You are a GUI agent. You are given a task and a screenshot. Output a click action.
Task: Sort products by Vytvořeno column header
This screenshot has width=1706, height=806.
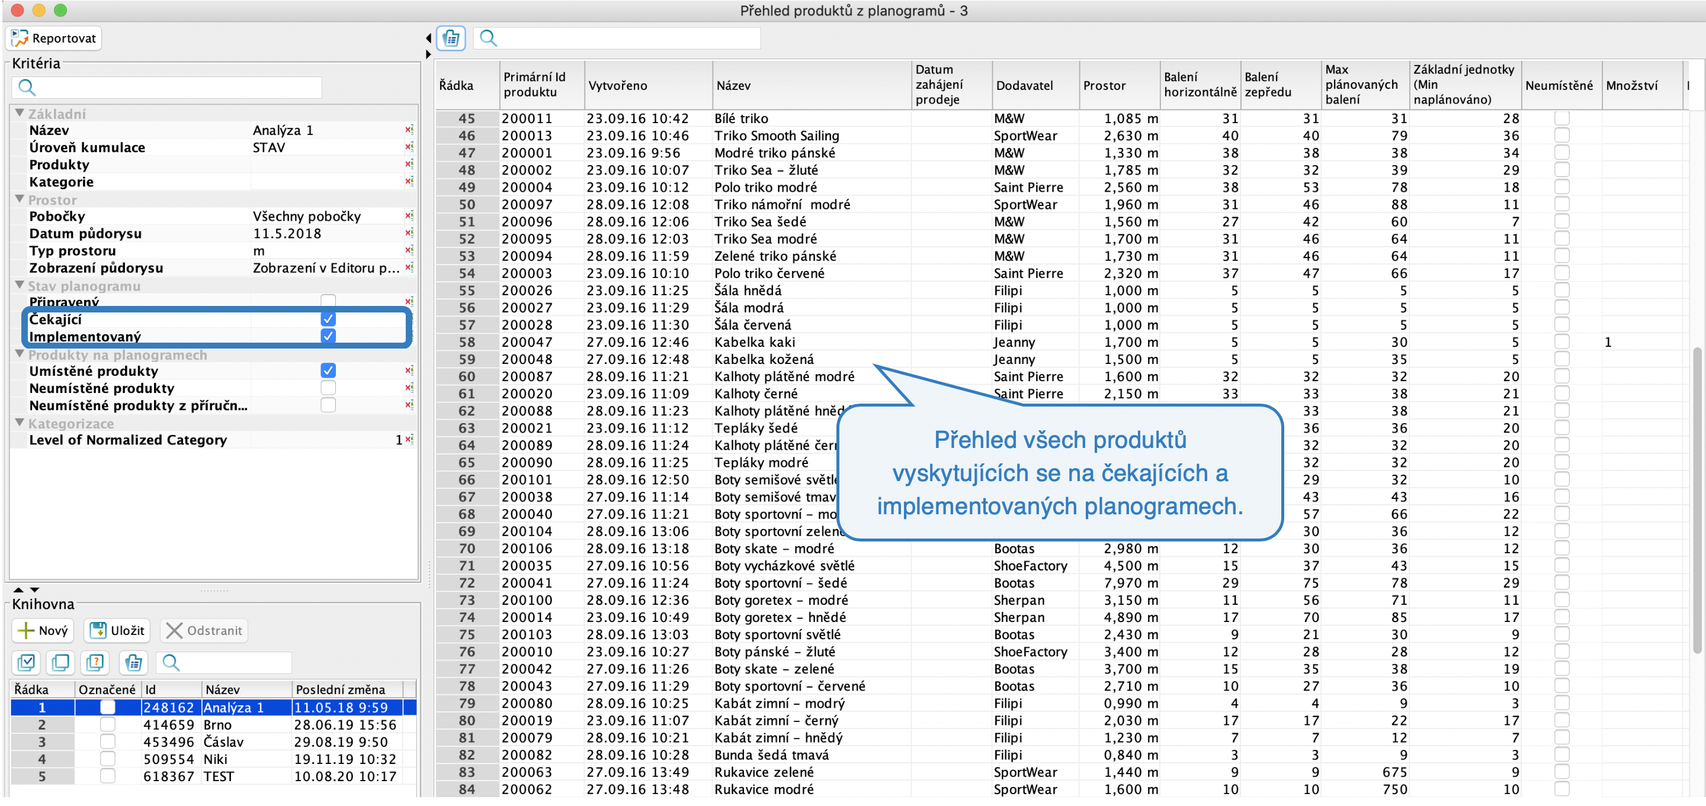click(649, 85)
